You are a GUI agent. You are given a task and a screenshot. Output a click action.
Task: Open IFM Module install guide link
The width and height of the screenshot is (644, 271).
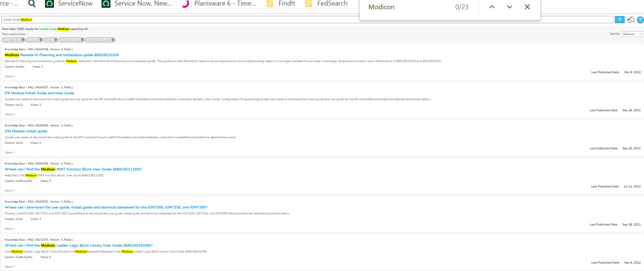tap(26, 131)
